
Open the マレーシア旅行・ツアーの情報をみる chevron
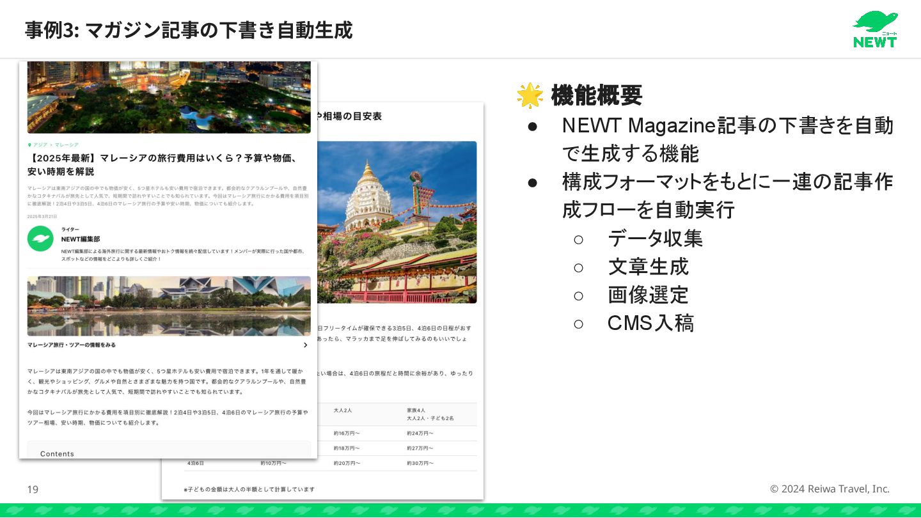[305, 345]
